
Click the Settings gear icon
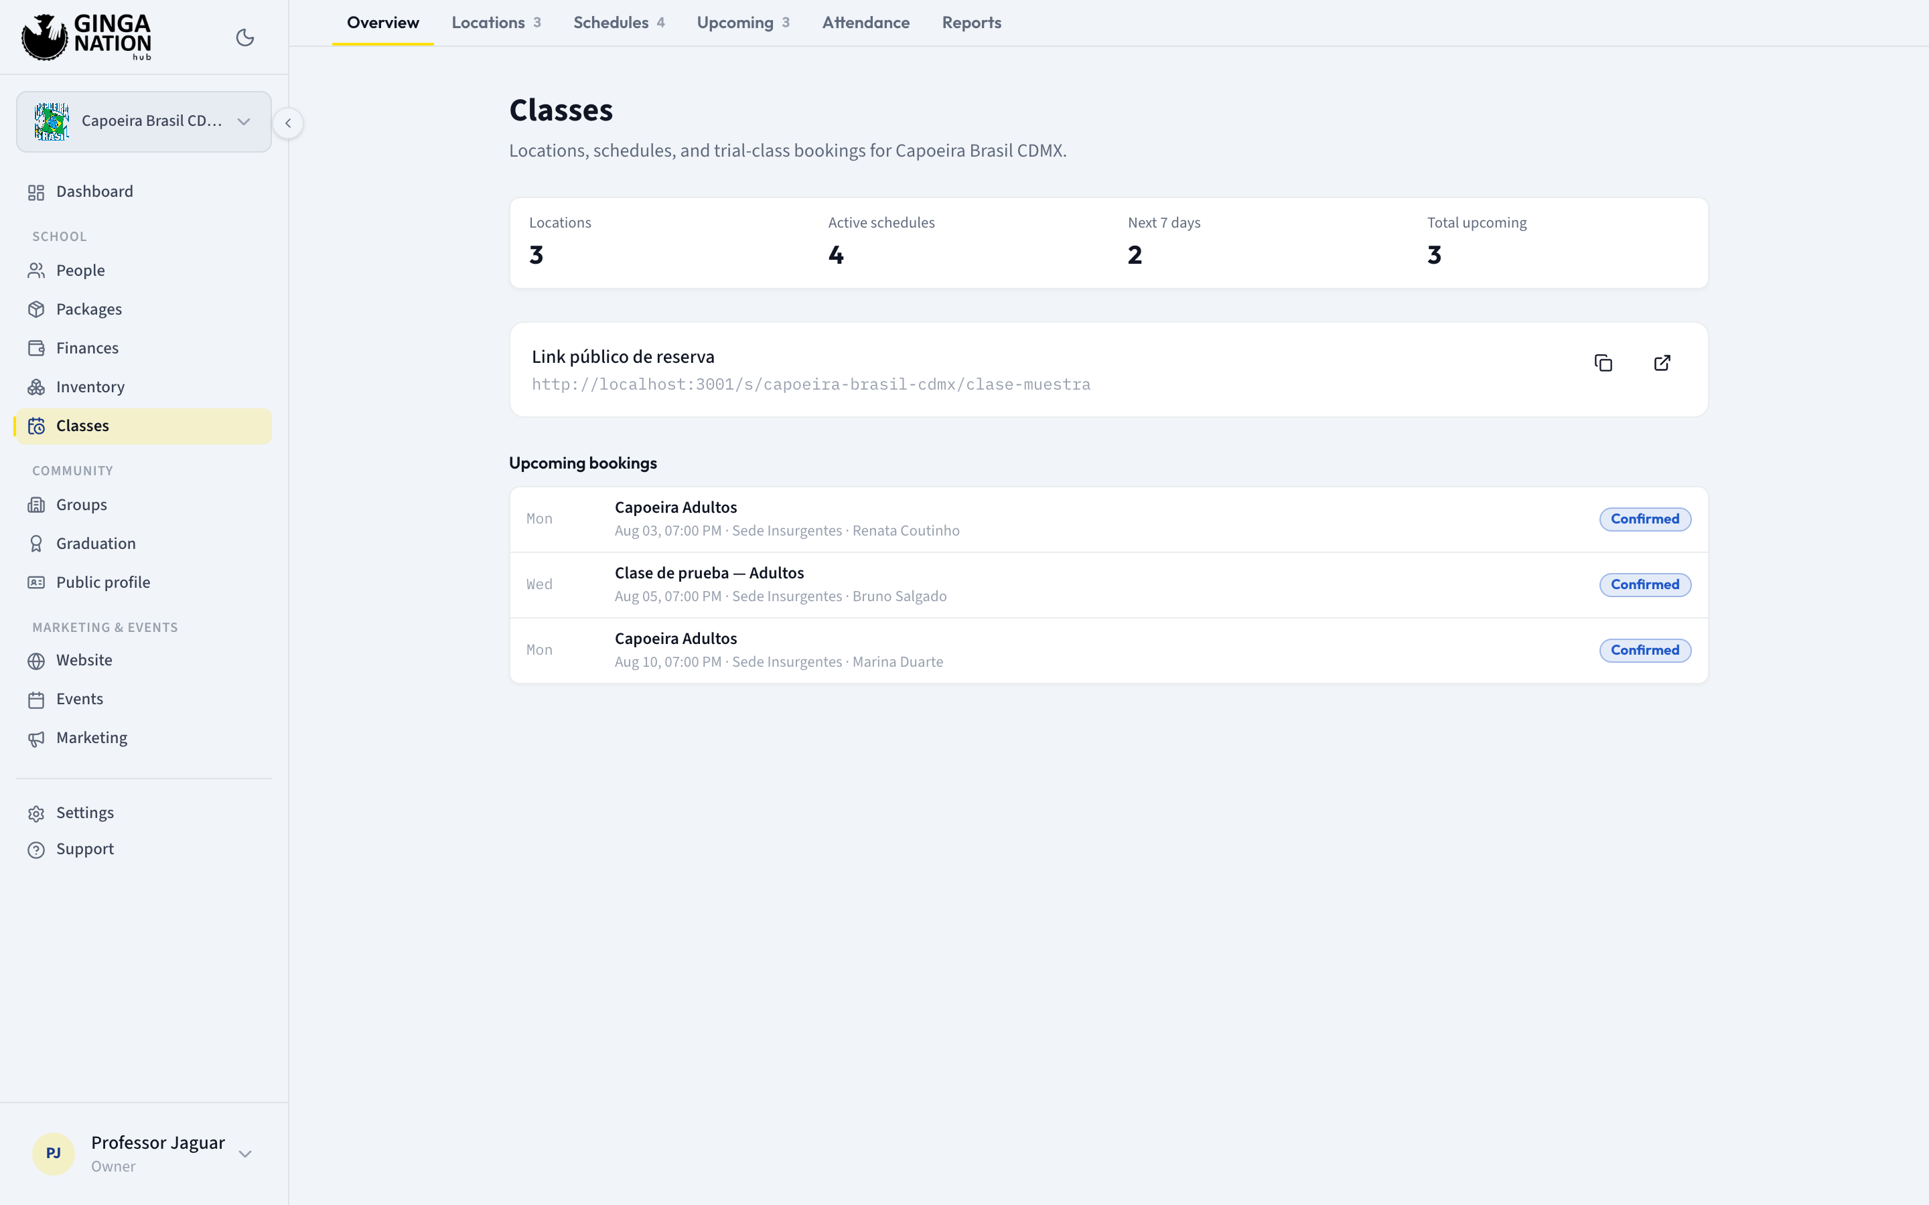pyautogui.click(x=36, y=813)
